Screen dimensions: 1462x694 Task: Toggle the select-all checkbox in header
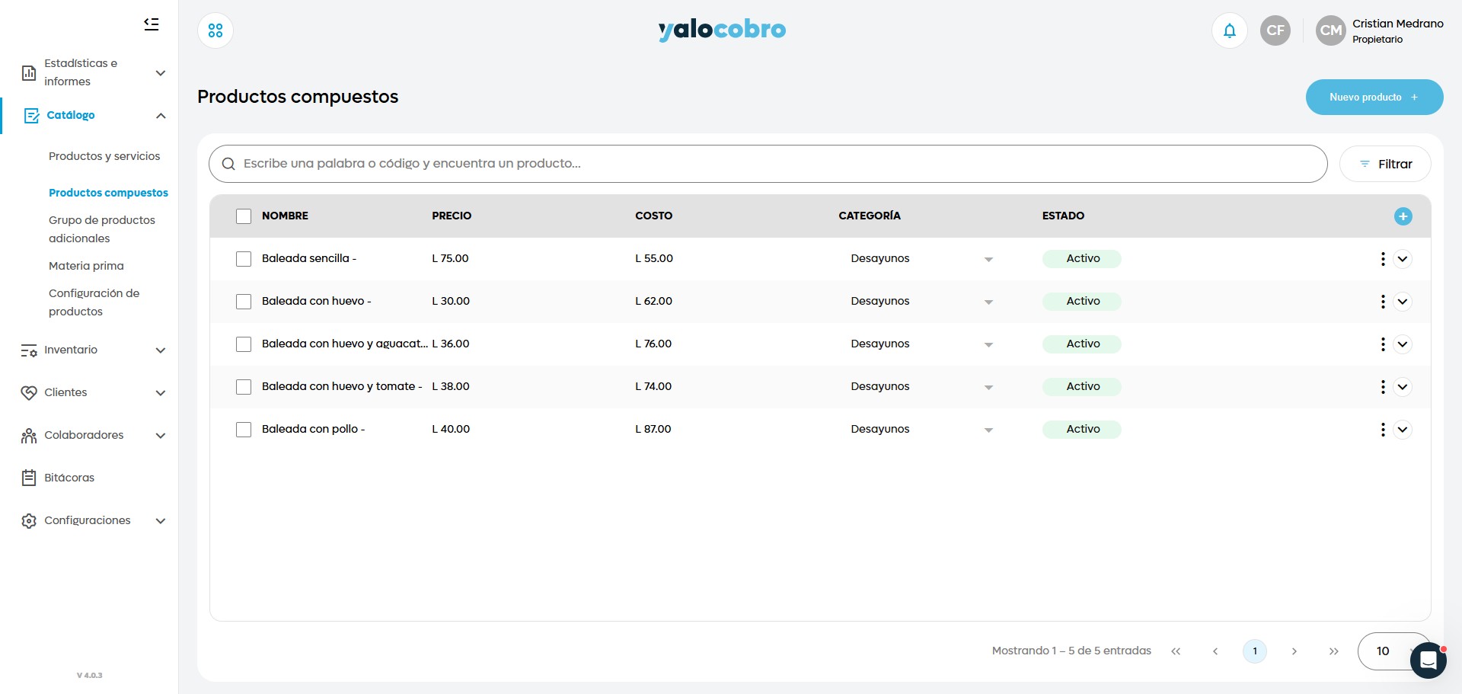(244, 216)
